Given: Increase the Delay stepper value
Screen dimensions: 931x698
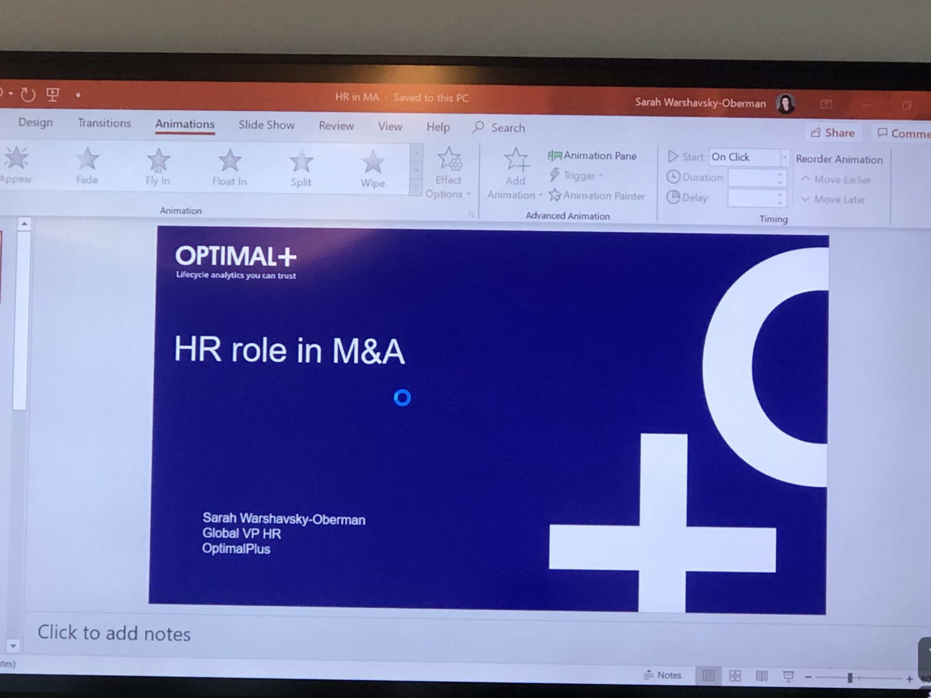Looking at the screenshot, I should 780,194.
